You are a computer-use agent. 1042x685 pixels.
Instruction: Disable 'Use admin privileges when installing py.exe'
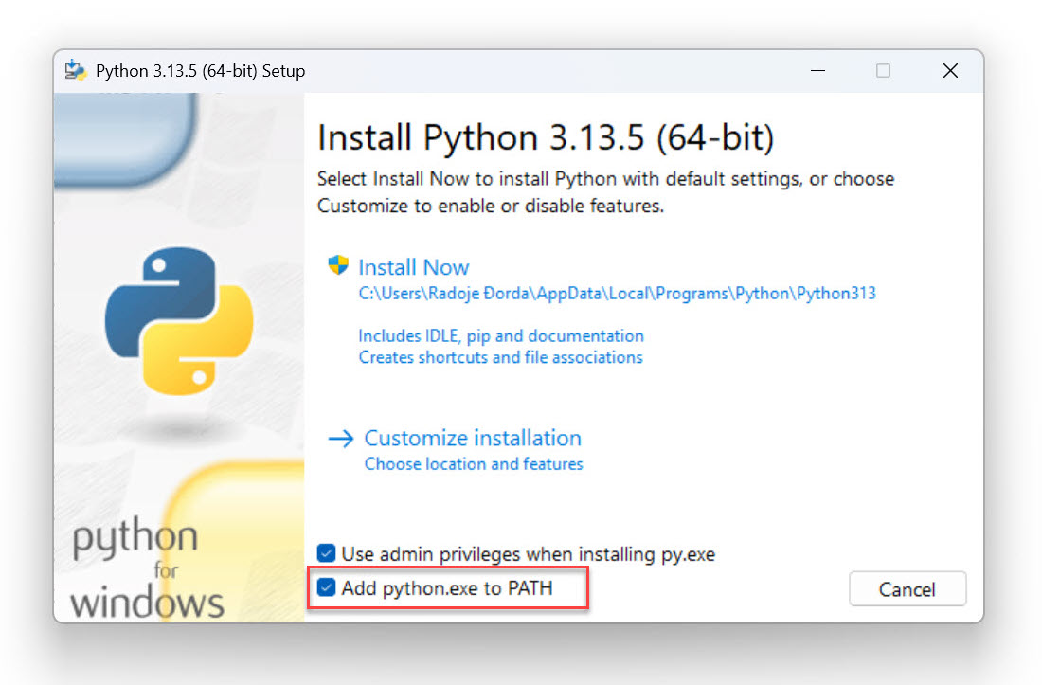(327, 552)
